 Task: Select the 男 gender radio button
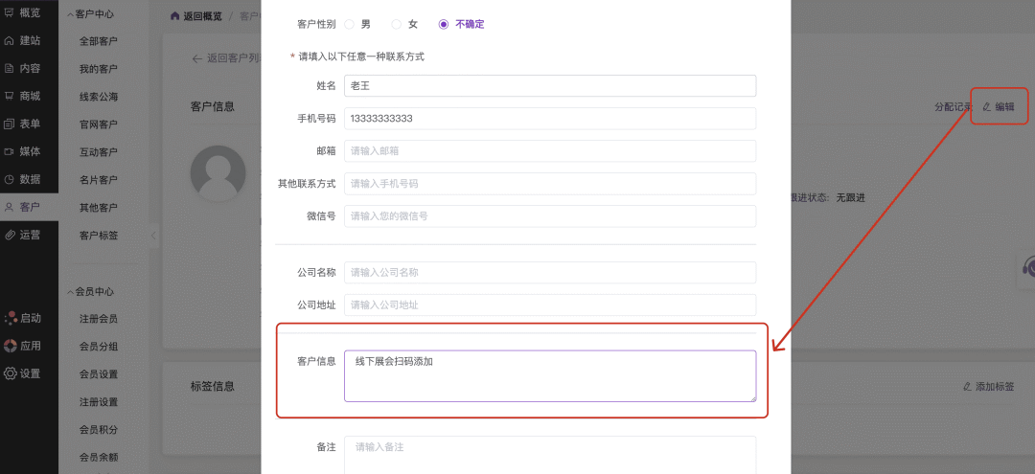coord(349,23)
